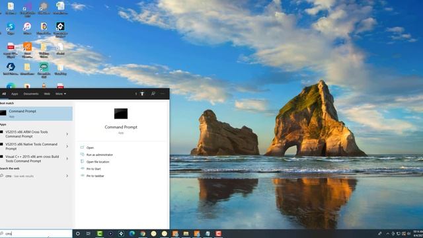Open Google Chrome from the taskbar
Viewport: 423px width, 238px height.
pos(143,233)
